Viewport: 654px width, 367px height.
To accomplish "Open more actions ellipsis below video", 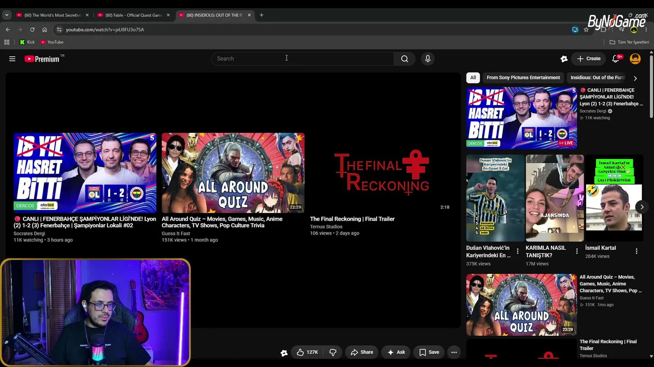I will pos(454,352).
